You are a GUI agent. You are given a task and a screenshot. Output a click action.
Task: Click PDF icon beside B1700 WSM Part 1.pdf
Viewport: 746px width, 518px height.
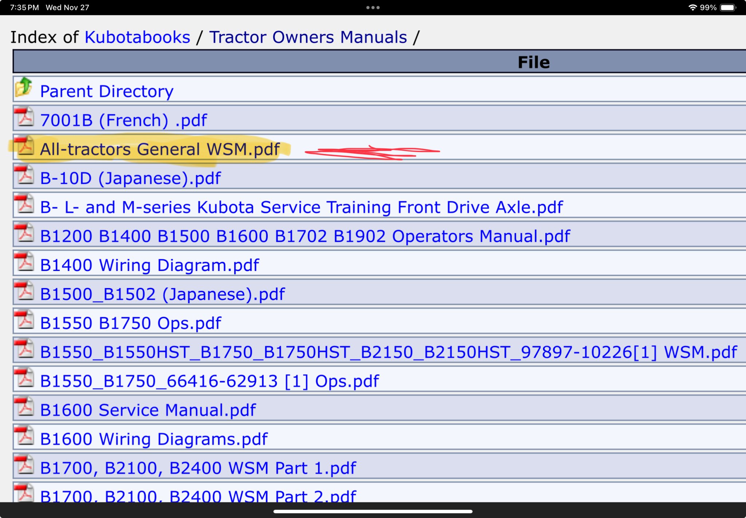pos(24,464)
